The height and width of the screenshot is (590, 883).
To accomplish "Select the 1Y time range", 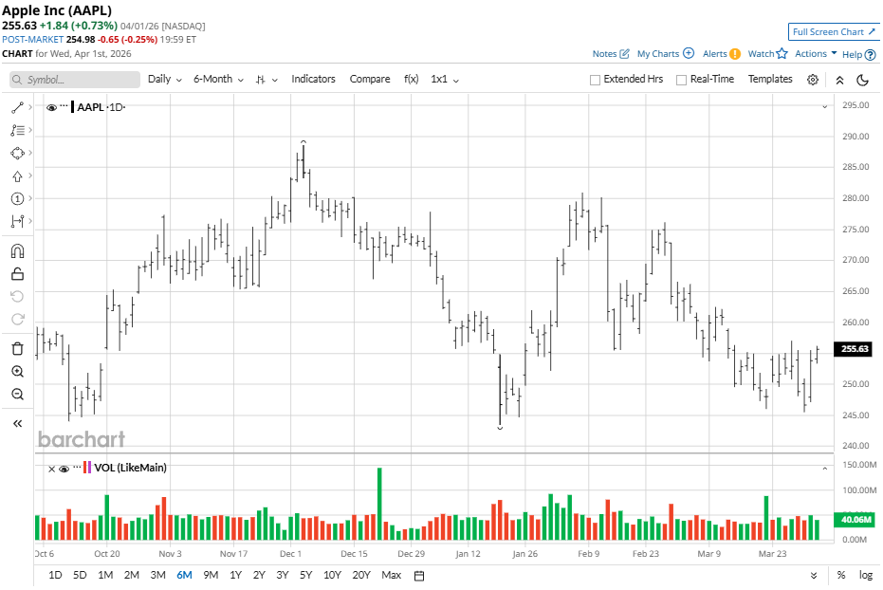I will pyautogui.click(x=235, y=575).
